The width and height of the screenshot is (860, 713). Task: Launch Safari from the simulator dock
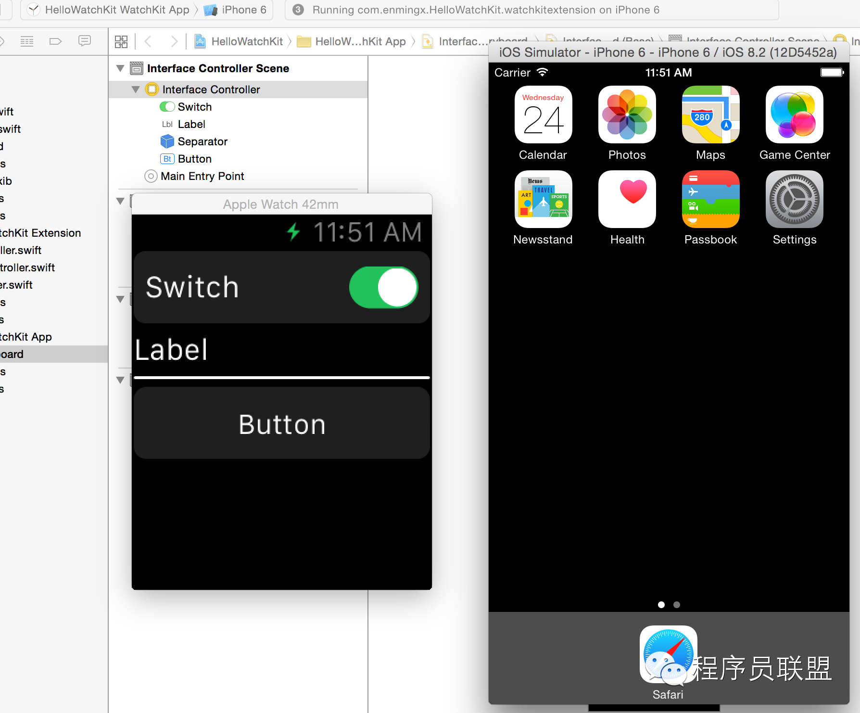point(668,654)
